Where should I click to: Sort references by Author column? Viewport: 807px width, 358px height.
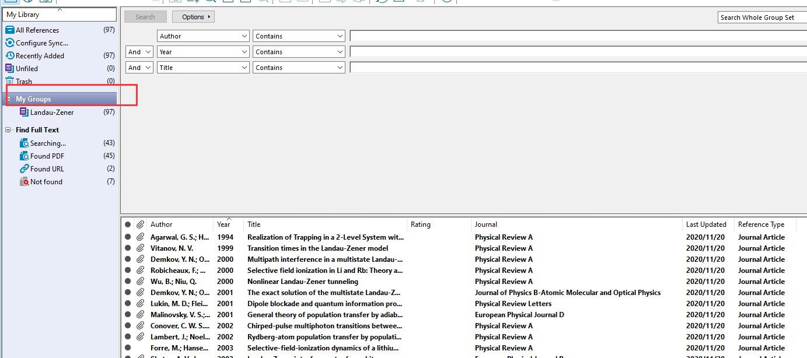[x=180, y=224]
